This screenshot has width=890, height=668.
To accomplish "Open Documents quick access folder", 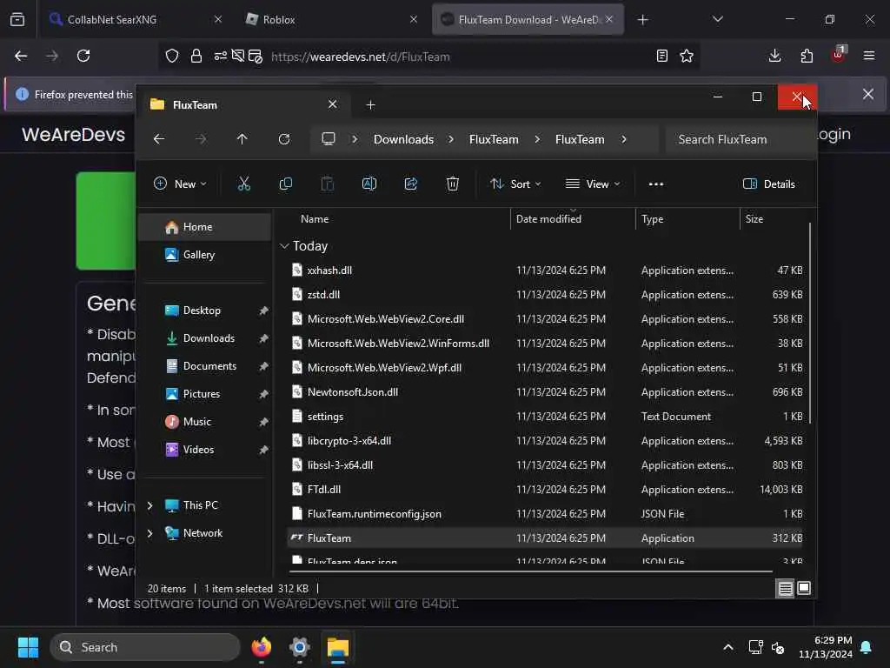I will (204, 366).
